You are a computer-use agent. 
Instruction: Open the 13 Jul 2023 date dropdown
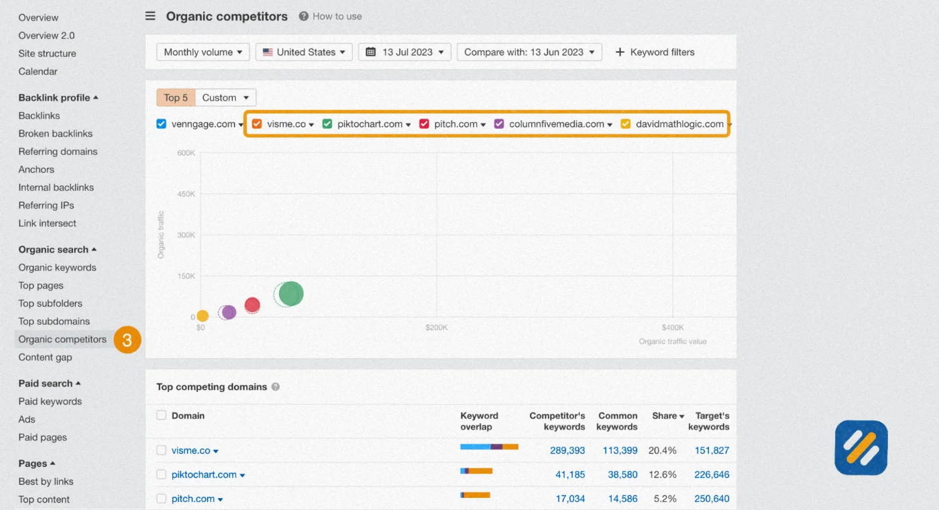point(405,52)
